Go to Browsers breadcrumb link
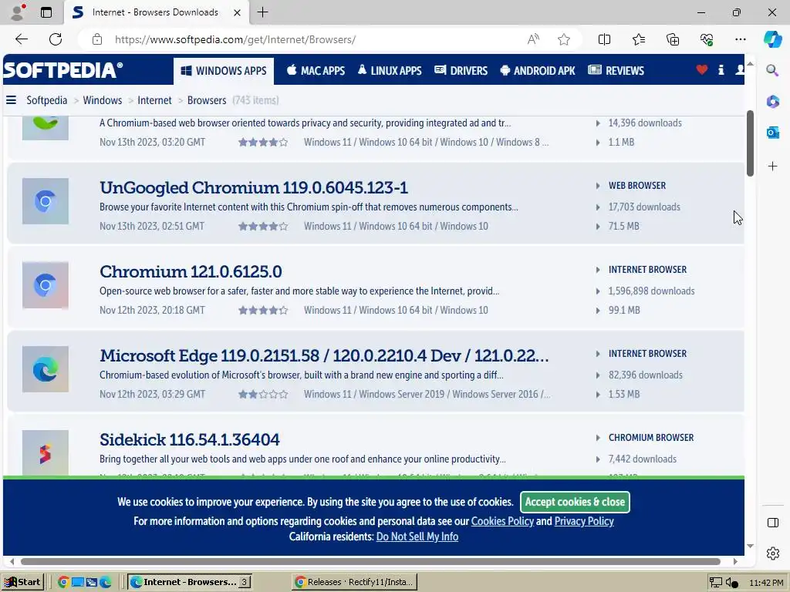This screenshot has height=592, width=790. (207, 100)
